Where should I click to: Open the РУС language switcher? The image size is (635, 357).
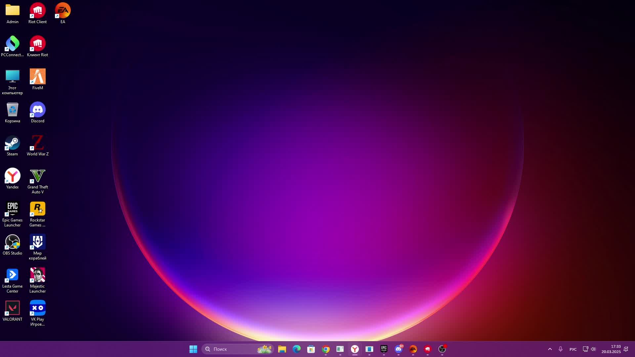(573, 349)
